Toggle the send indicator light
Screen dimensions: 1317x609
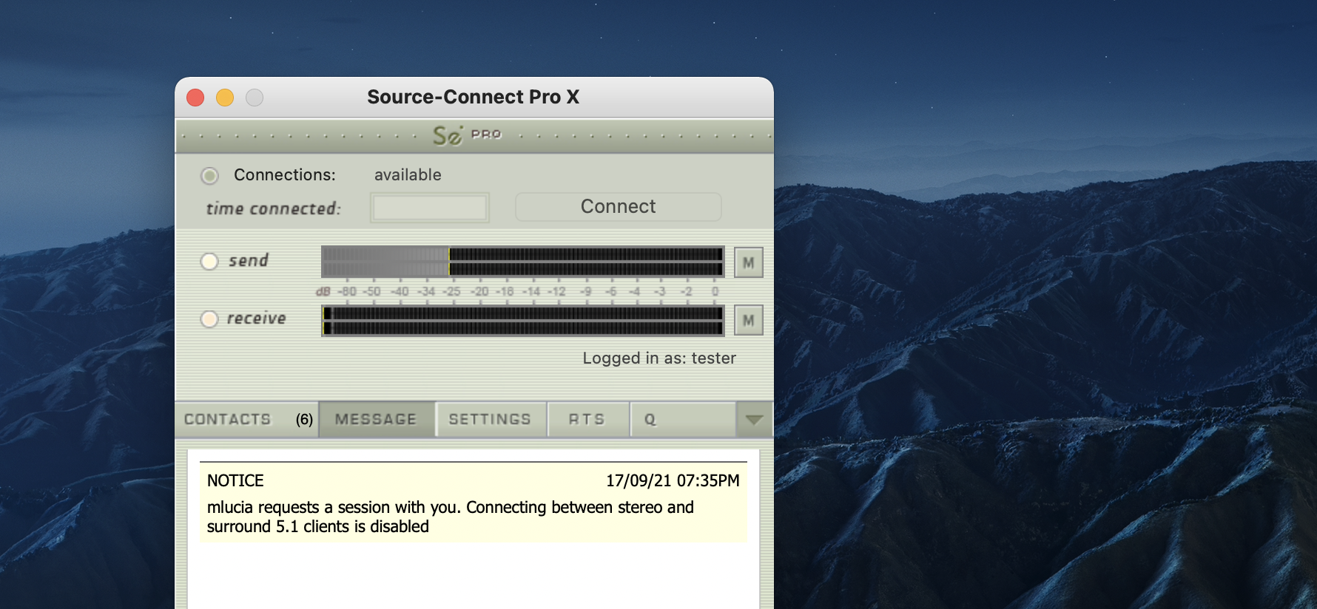210,262
